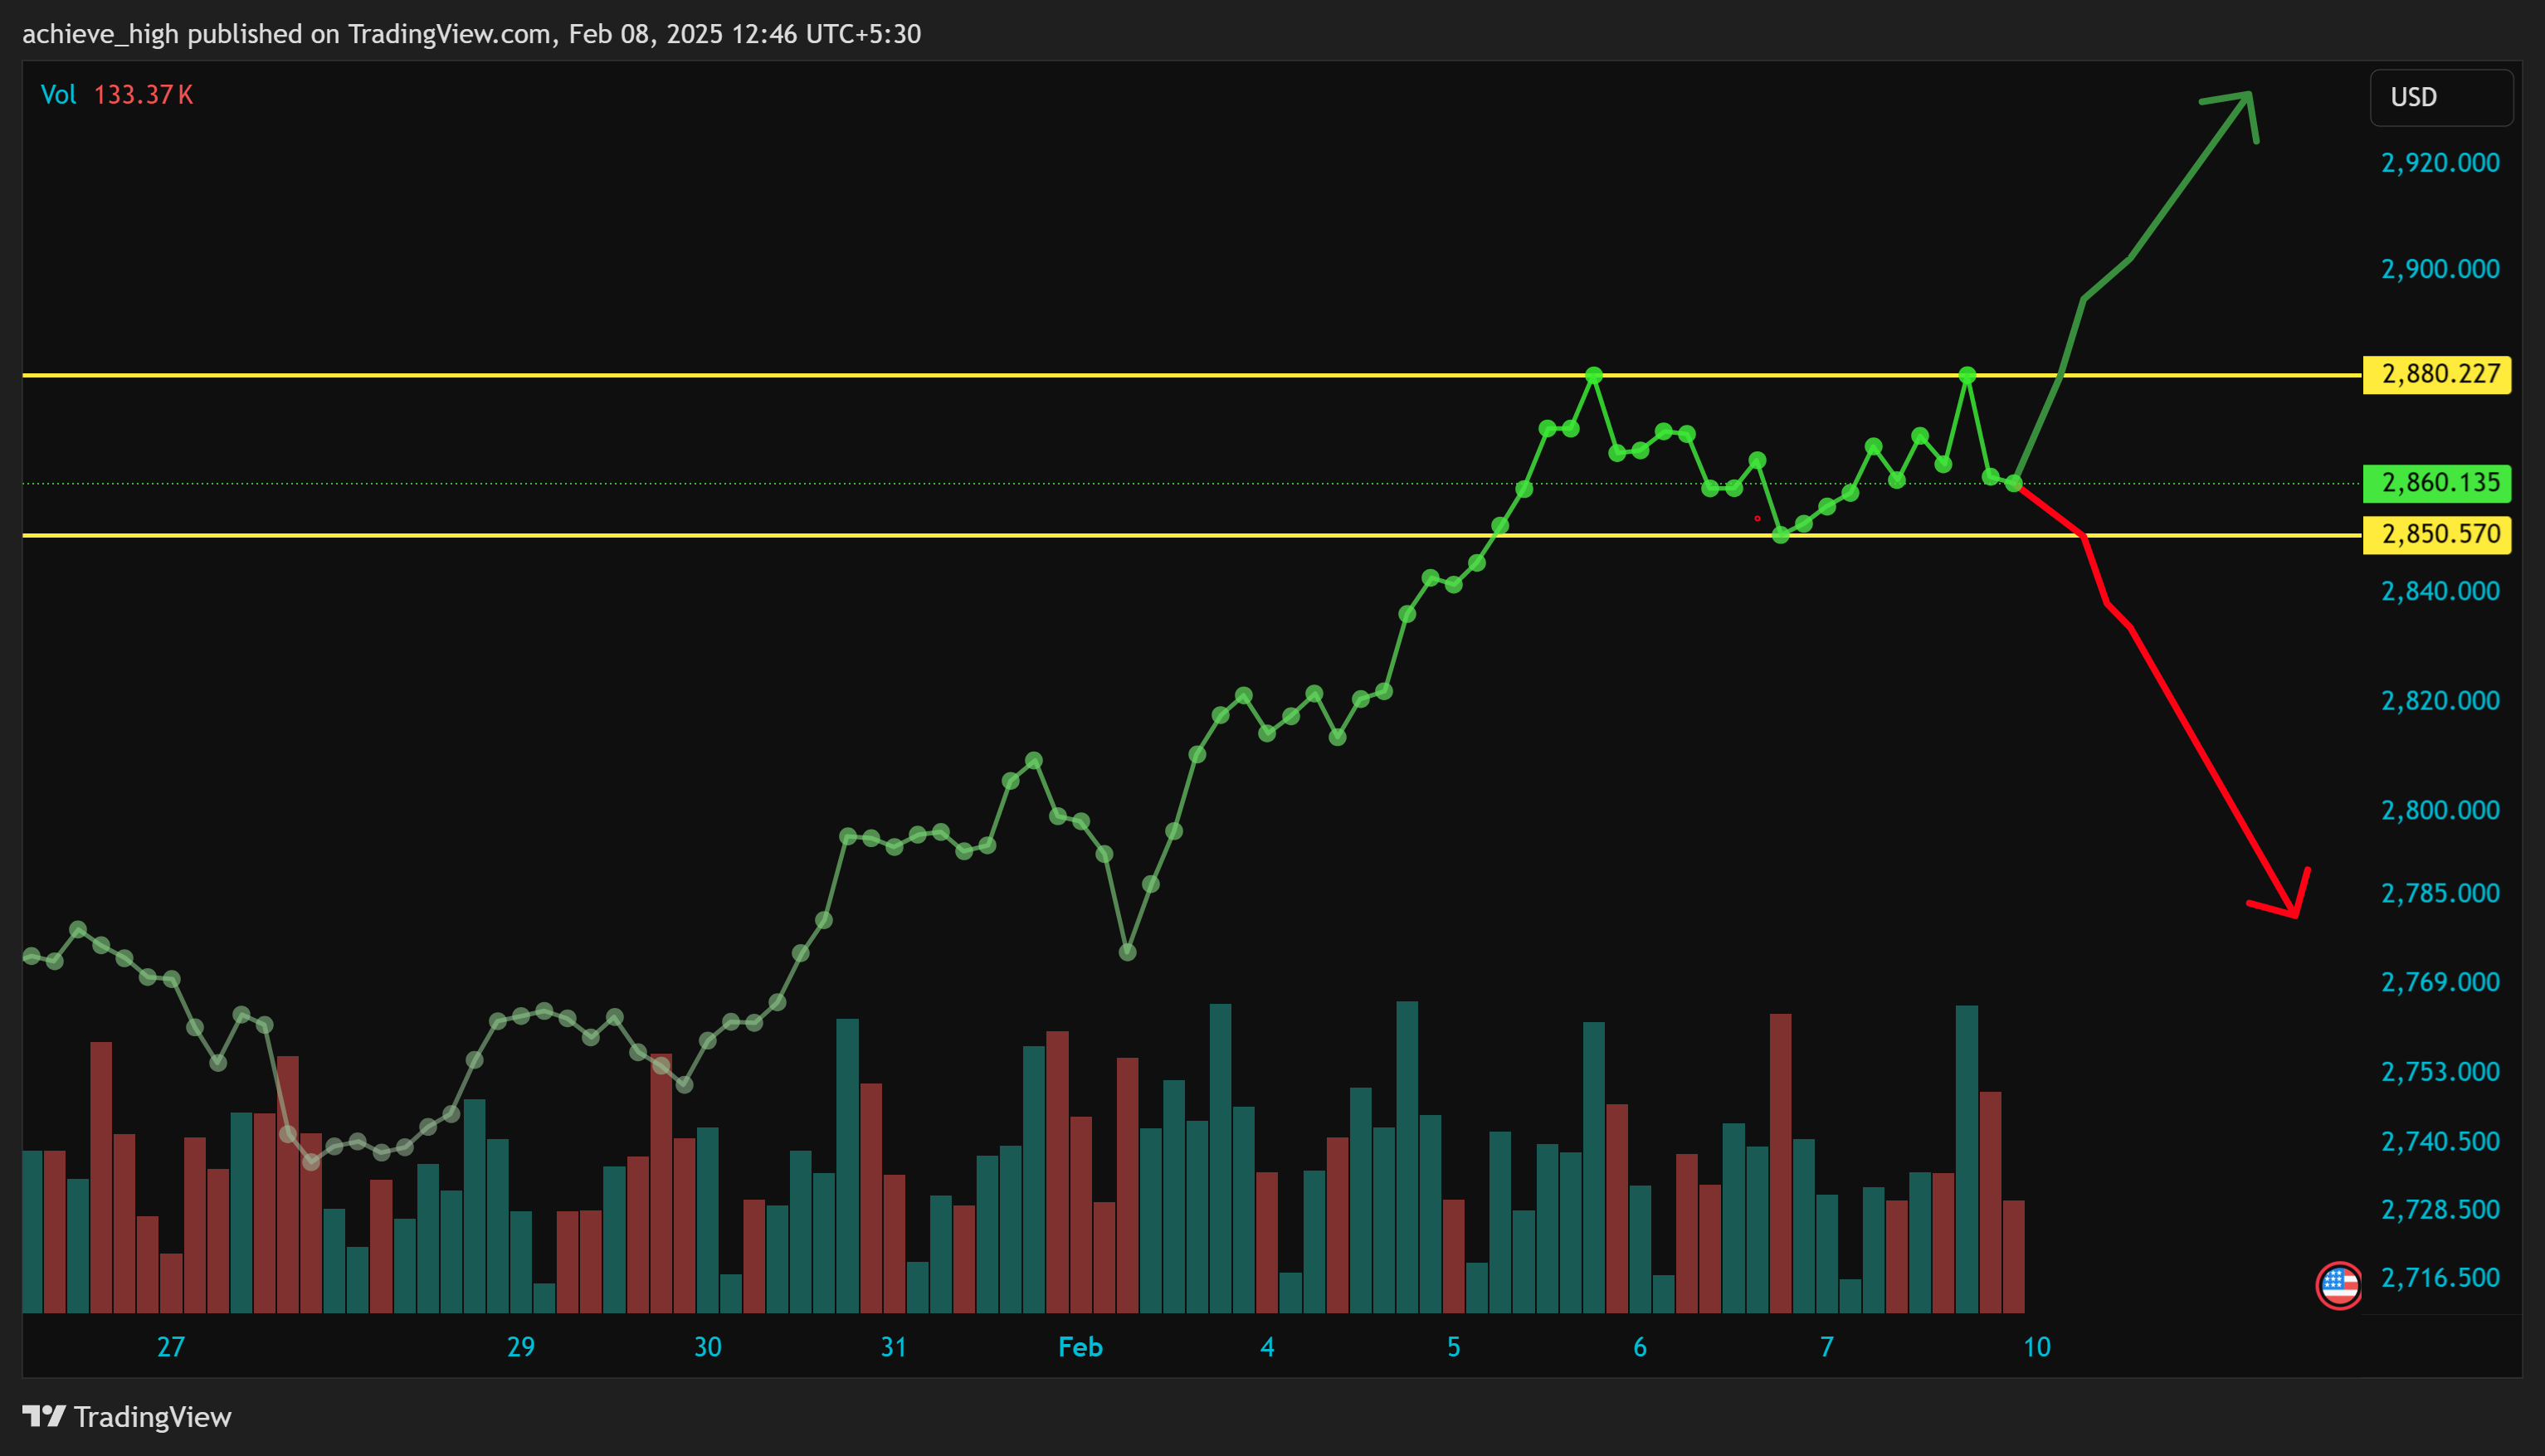Click the date label 31 on time axis
The height and width of the screenshot is (1456, 2545).
(x=893, y=1347)
